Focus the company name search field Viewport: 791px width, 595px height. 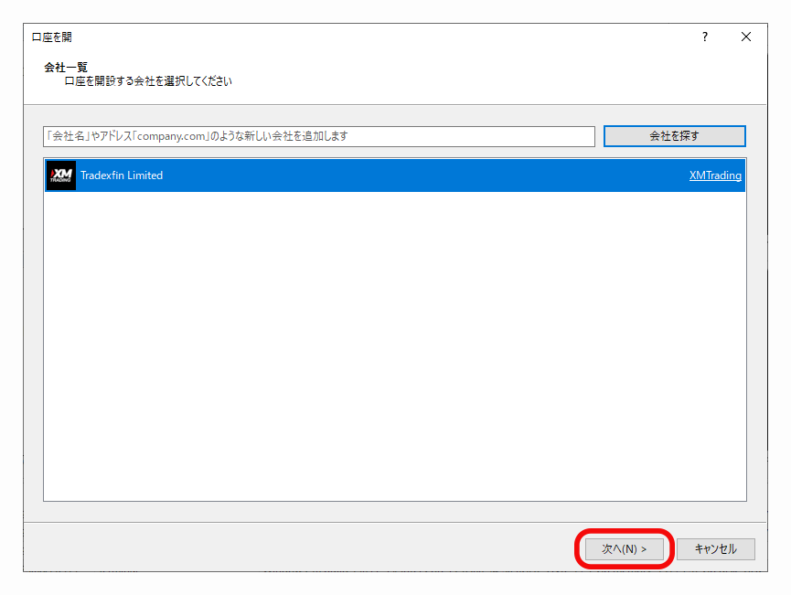point(319,136)
